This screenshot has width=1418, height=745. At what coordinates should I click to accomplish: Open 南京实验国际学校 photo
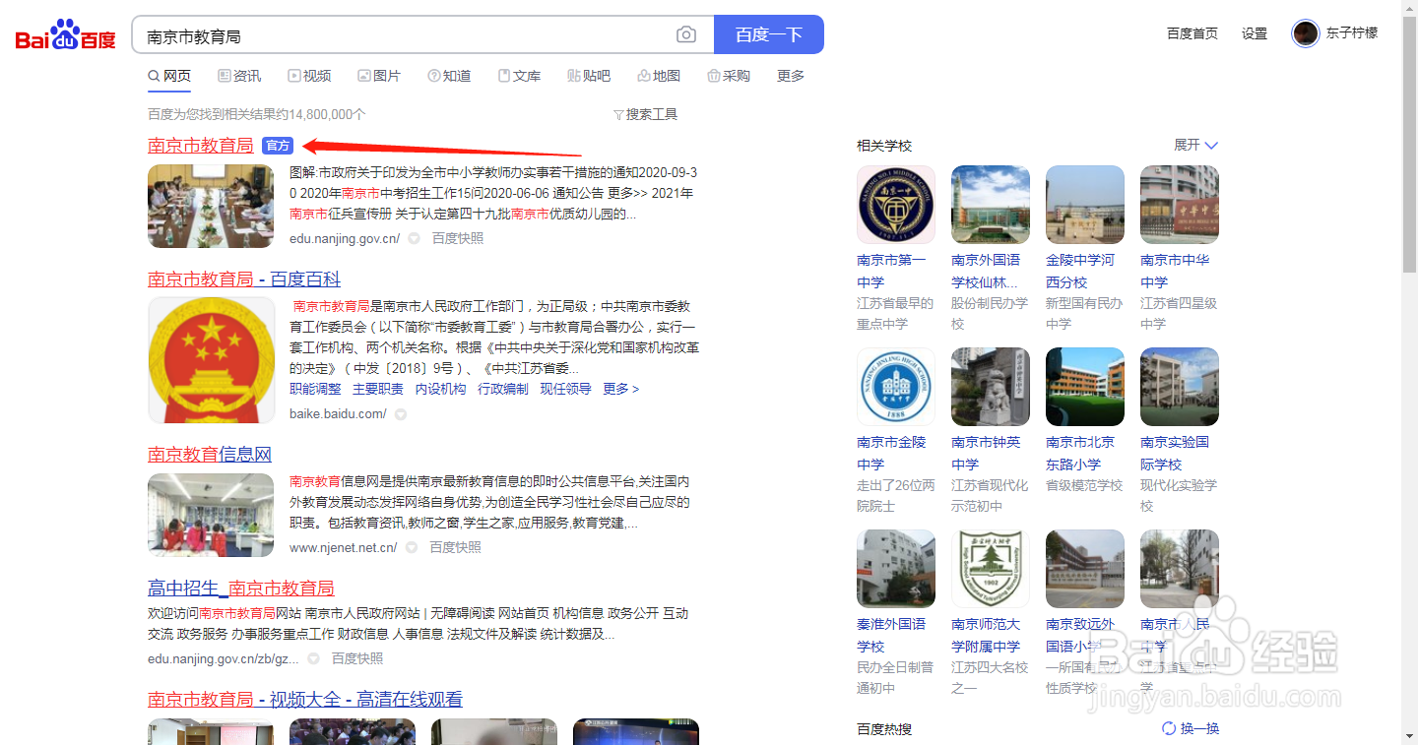click(x=1180, y=387)
